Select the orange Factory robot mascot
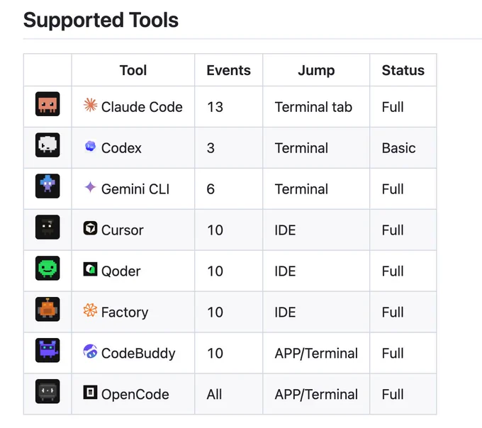The image size is (482, 428). coord(47,310)
